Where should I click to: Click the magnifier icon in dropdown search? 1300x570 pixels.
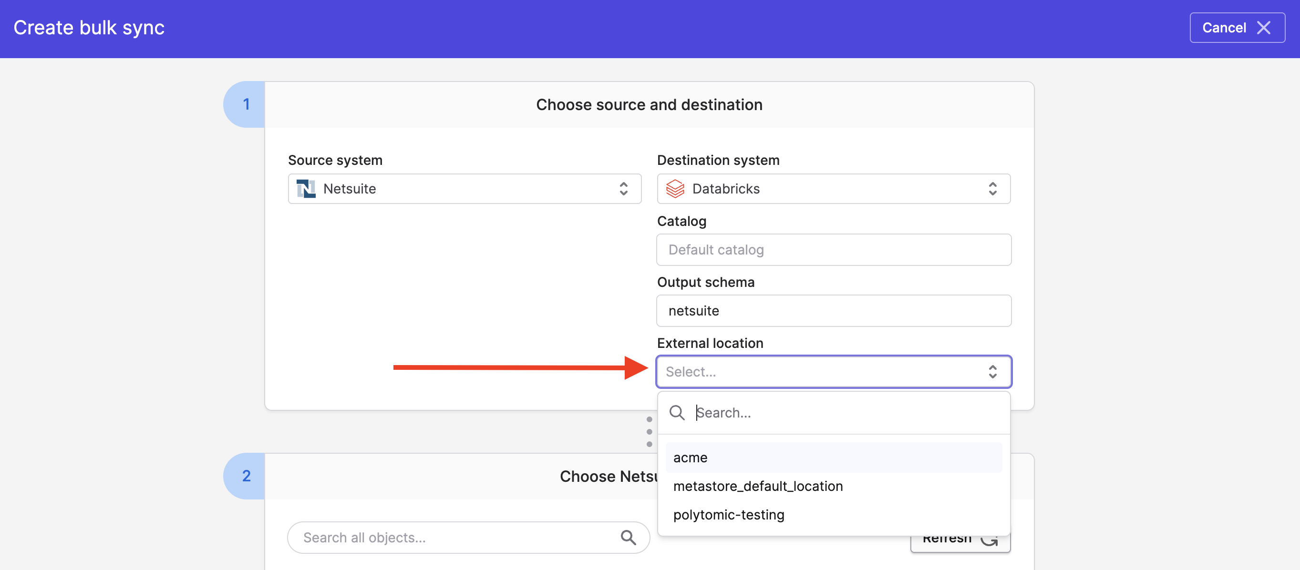pos(677,413)
